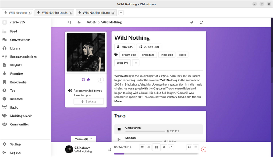This screenshot has width=273, height=157.
Task: Open the three-dot menu under the artist photo
Action: point(100,80)
